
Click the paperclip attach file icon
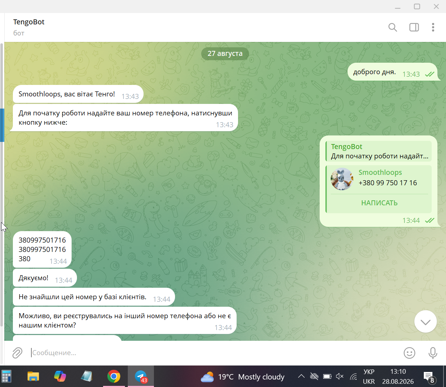pos(17,353)
